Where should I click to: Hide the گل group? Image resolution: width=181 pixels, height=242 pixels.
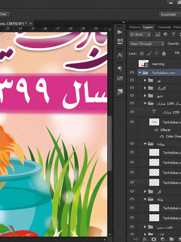(x=132, y=191)
